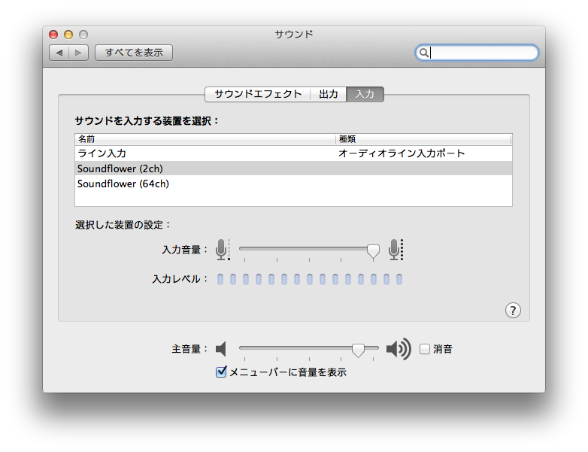Click オーディオライン入力ポート type cell
This screenshot has width=588, height=452.
point(402,153)
